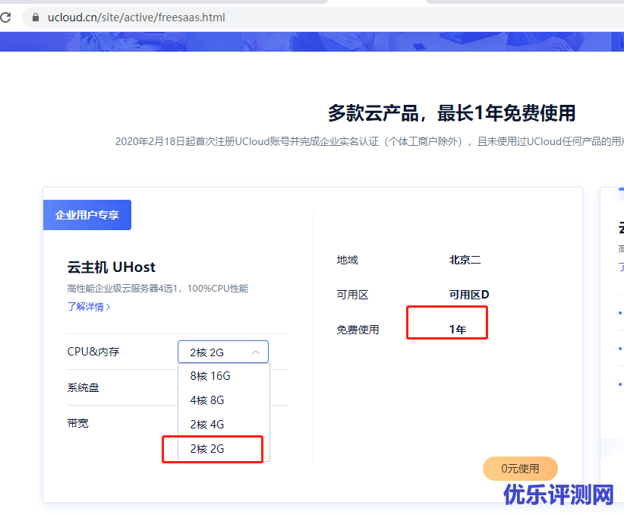The height and width of the screenshot is (515, 624).
Task: Click the ucloud.cn address bar URL
Action: coord(137,17)
